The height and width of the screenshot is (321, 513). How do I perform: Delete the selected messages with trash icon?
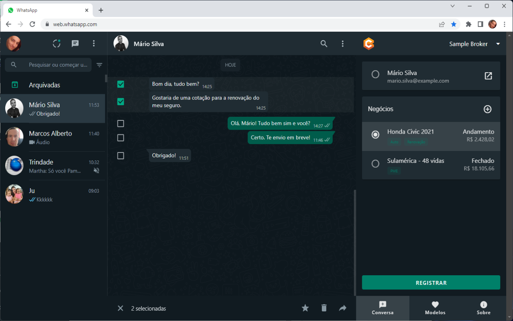[324, 308]
